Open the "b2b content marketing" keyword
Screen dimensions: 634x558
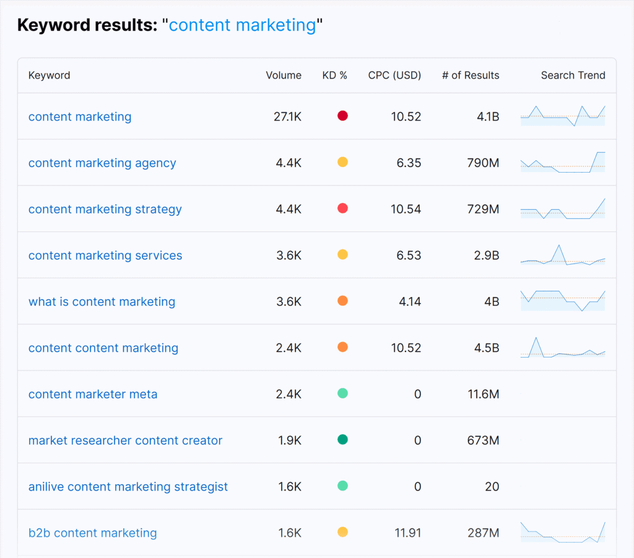tap(93, 533)
